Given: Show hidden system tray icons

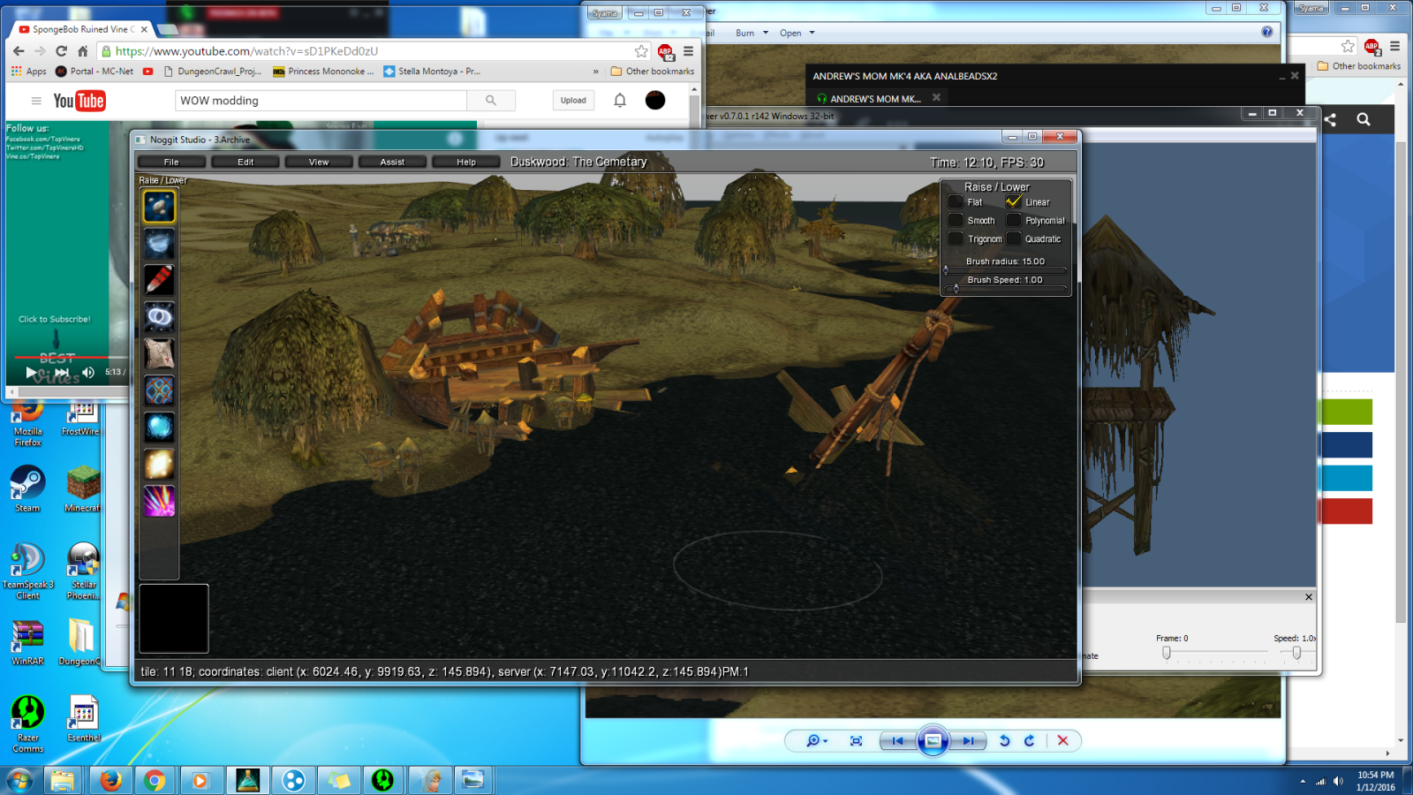Looking at the screenshot, I should pos(1303,781).
